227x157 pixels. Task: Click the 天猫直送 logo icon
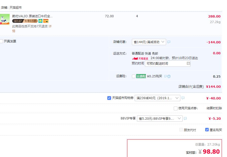pos(140,58)
